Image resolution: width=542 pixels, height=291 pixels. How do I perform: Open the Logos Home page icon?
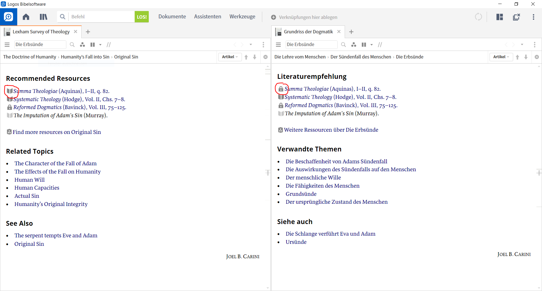point(26,17)
